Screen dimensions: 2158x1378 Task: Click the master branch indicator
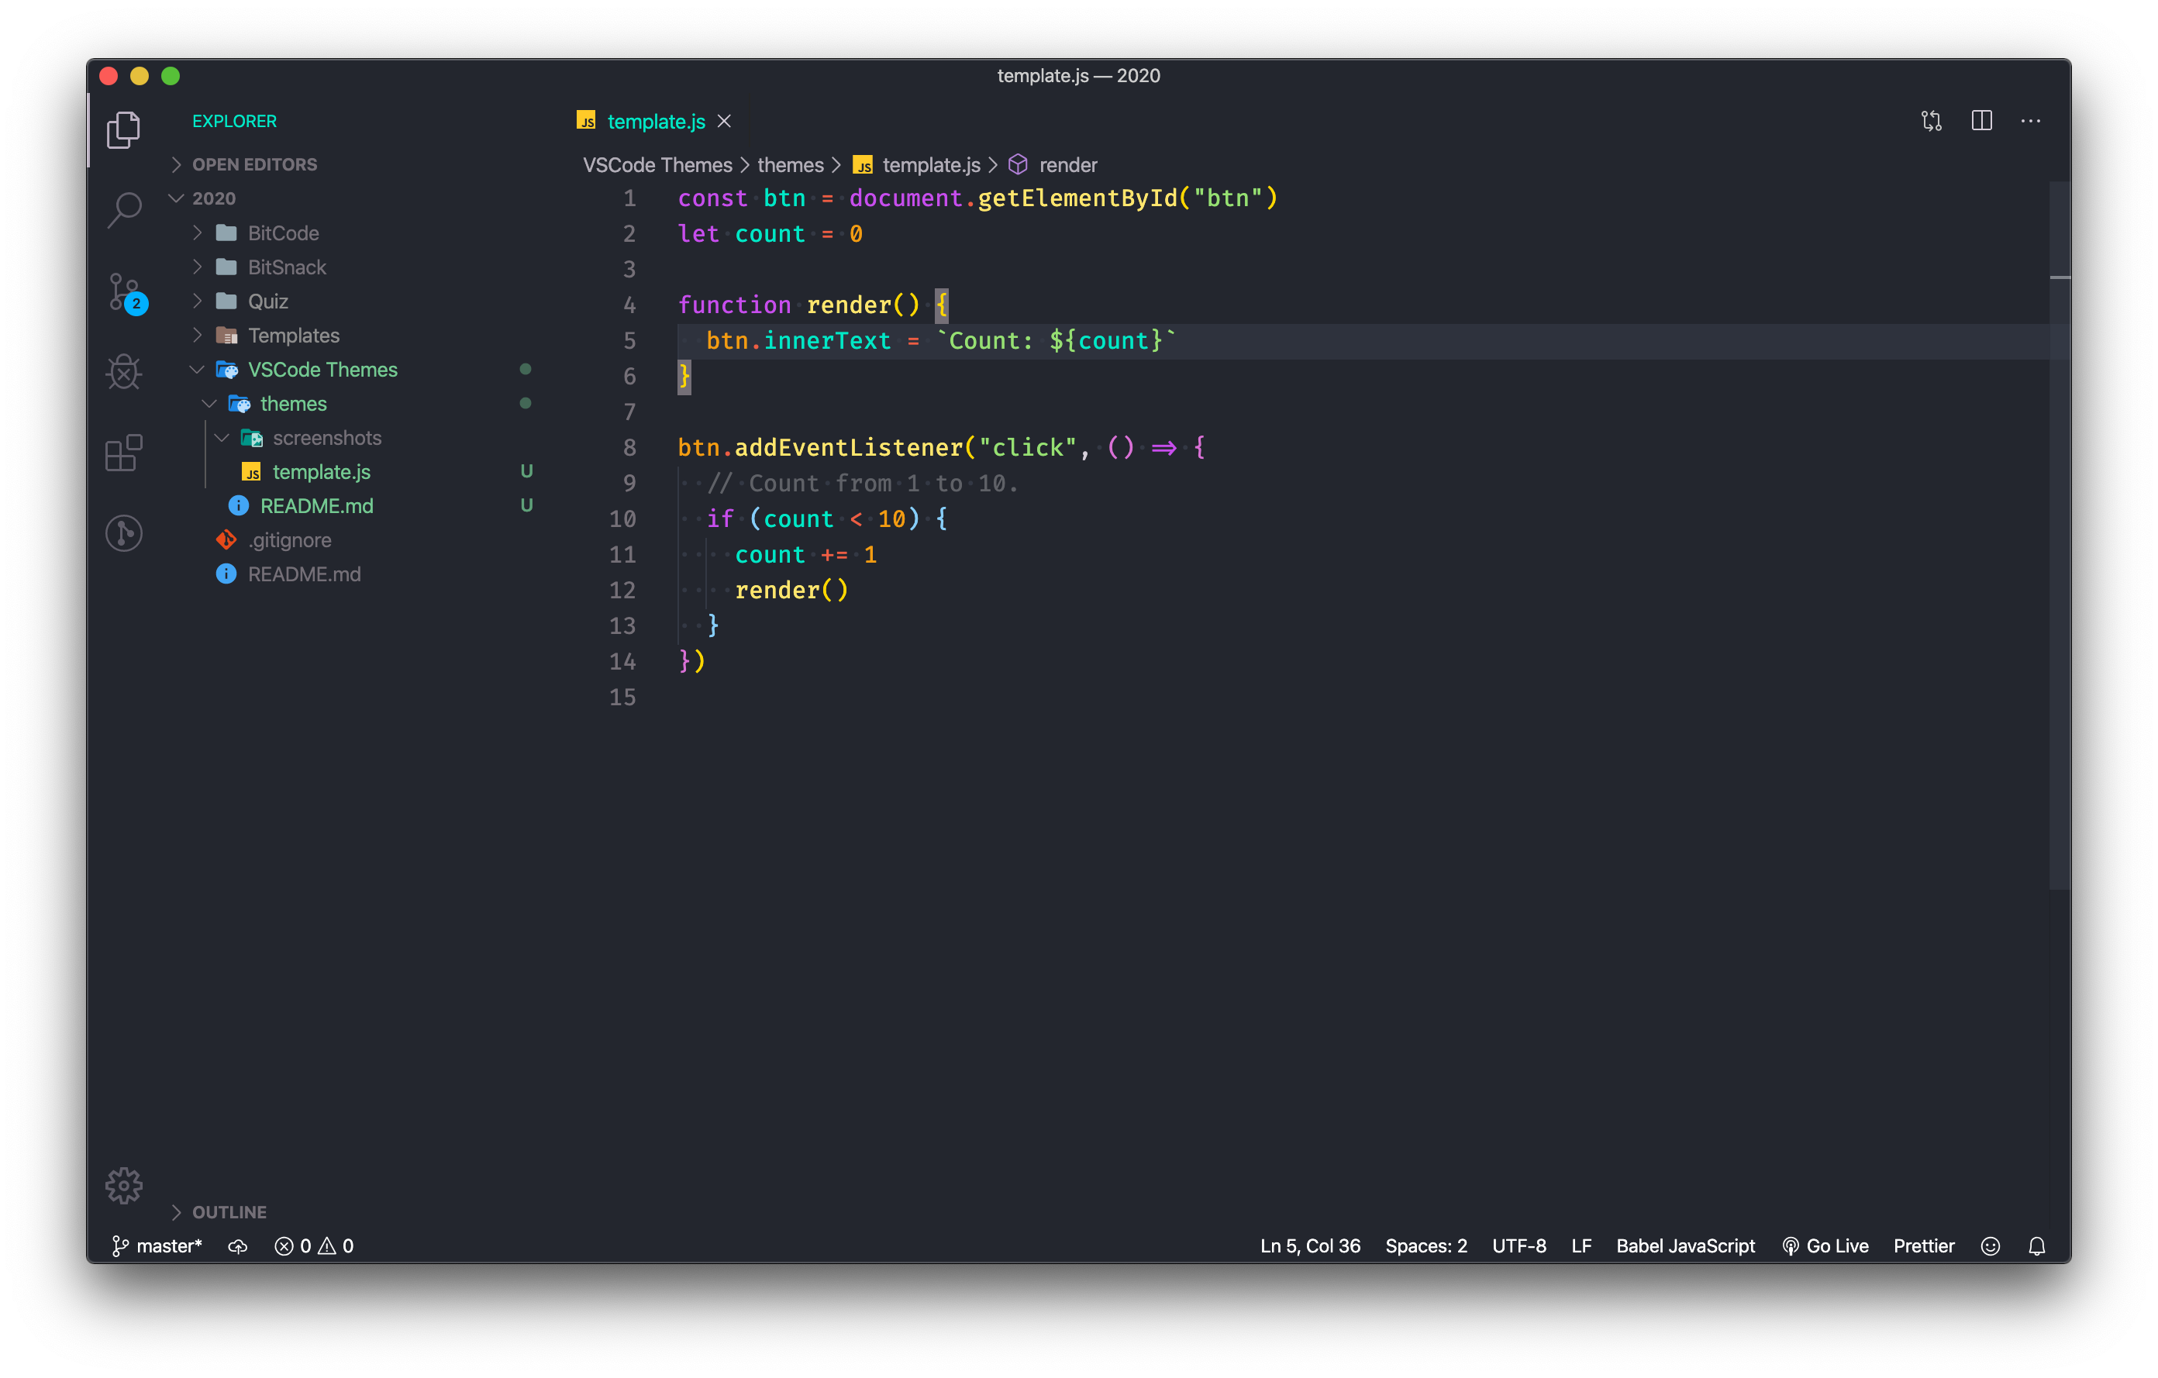[157, 1245]
